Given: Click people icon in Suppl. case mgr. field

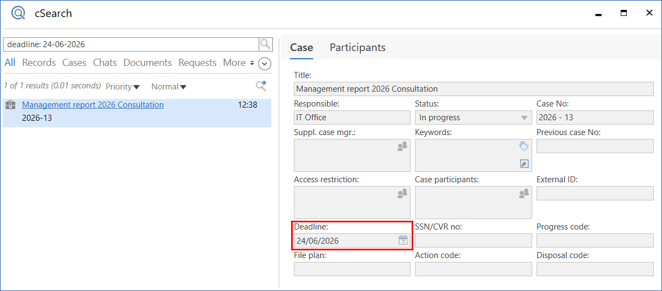Looking at the screenshot, I should click(x=402, y=147).
